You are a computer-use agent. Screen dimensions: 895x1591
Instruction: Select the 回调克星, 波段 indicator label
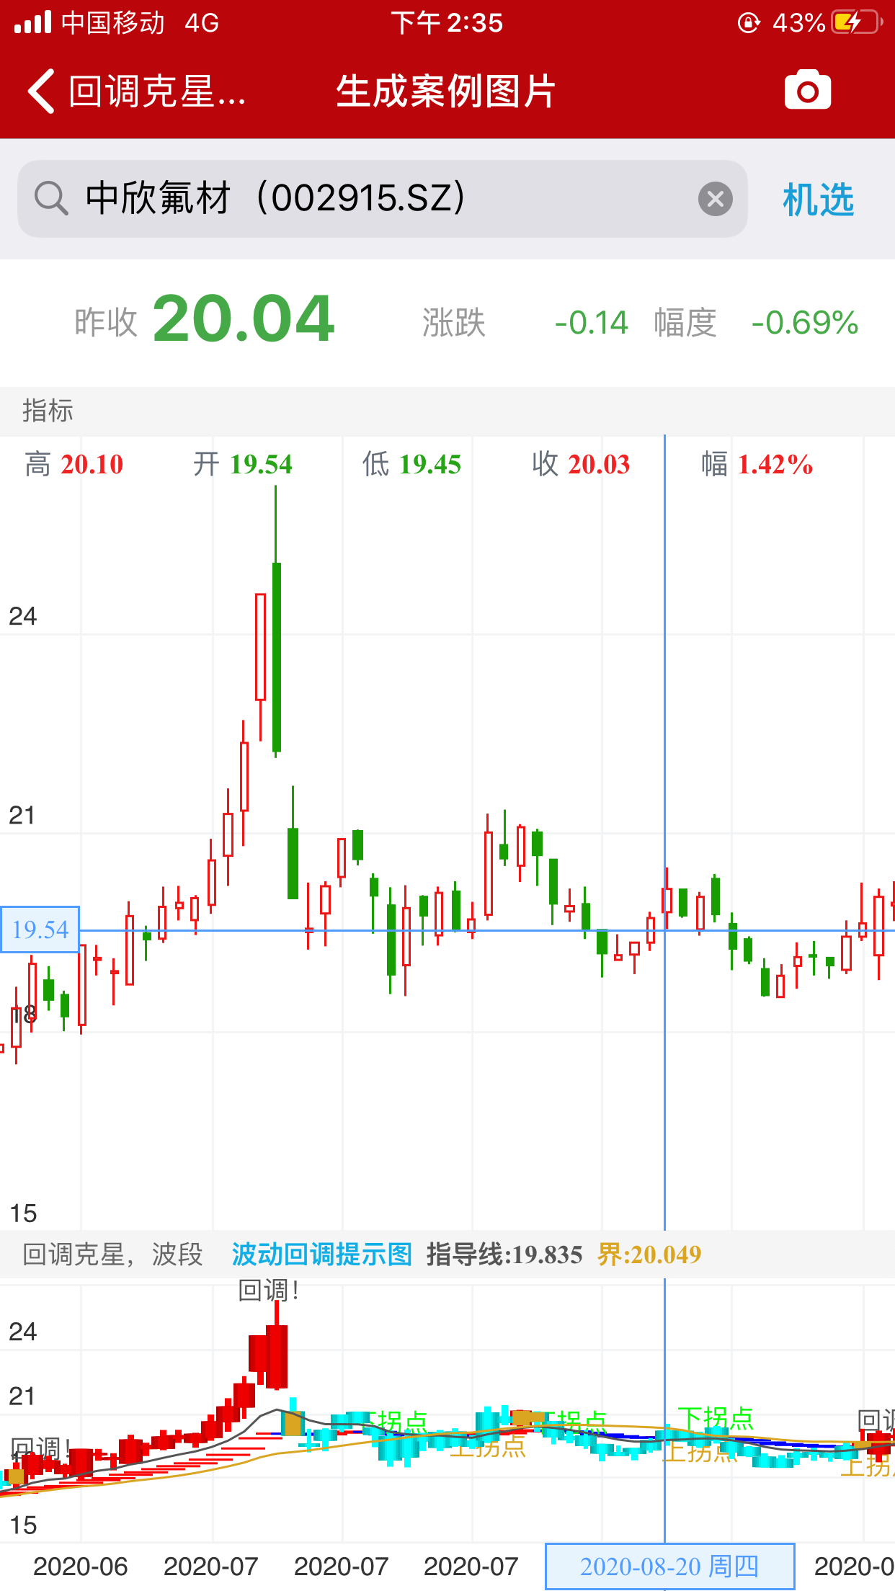tap(112, 1254)
